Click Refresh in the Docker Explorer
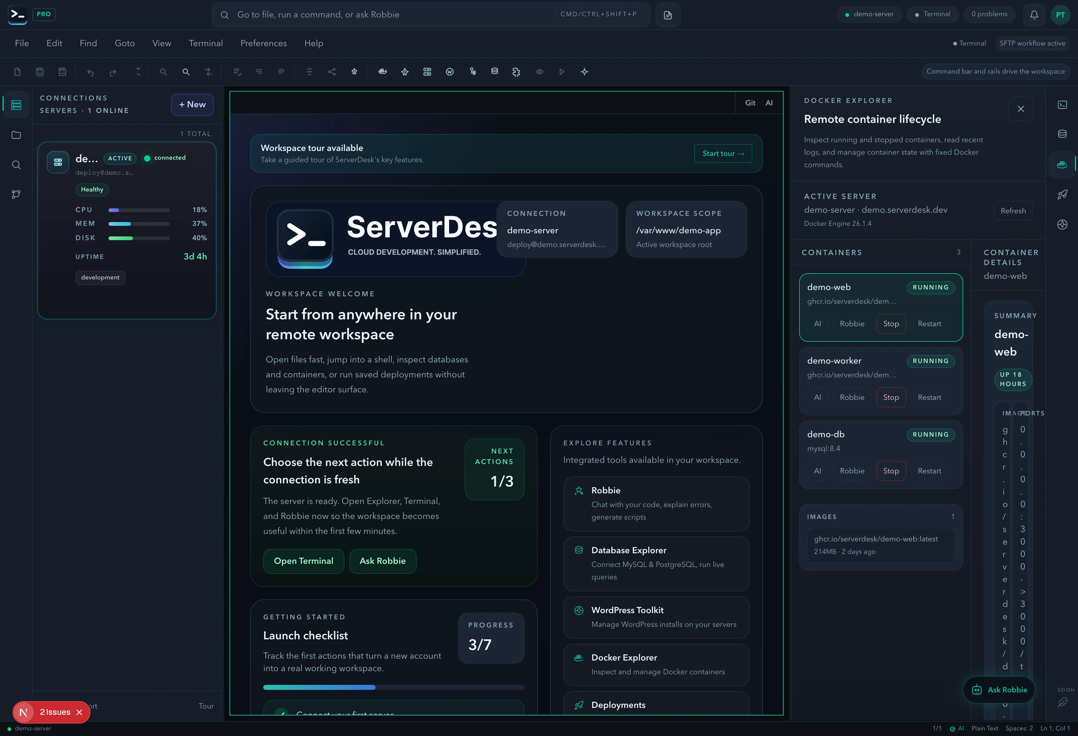The width and height of the screenshot is (1078, 736). [1013, 211]
